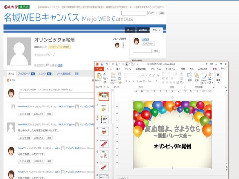Screen dimensions: 239x179
Task: Click the Save icon in PowerPoint's quick access toolbar
Action: tap(102, 64)
